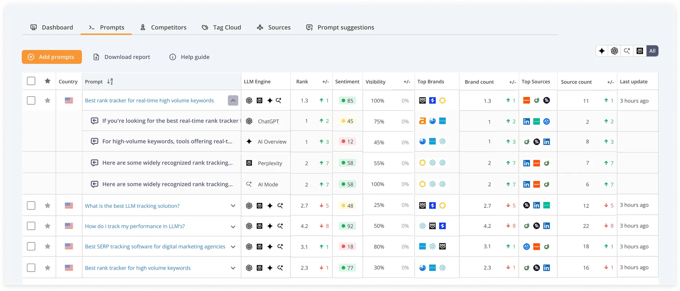Image resolution: width=680 pixels, height=291 pixels.
Task: Click the Add prompts button
Action: point(52,57)
